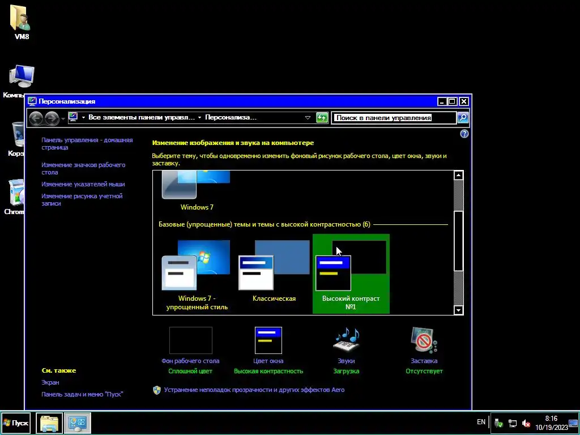
Task: Focus 'Поиск в панели управления' search field
Action: [x=394, y=118]
